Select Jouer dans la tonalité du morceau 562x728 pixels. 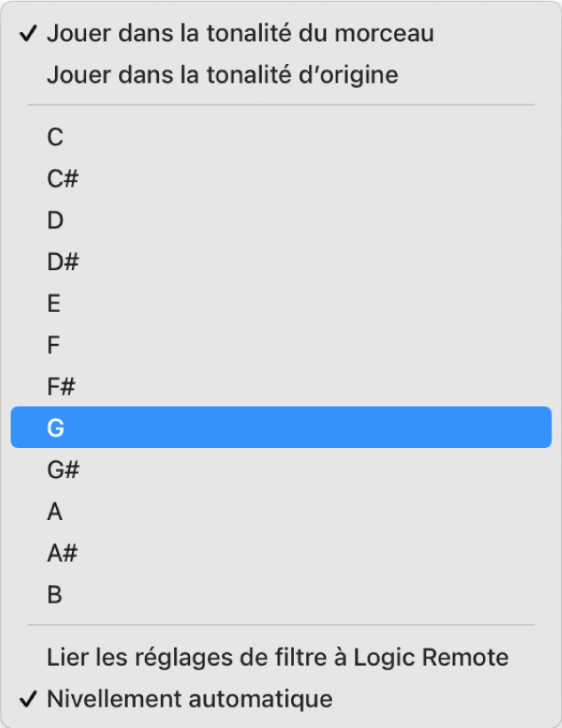(240, 34)
